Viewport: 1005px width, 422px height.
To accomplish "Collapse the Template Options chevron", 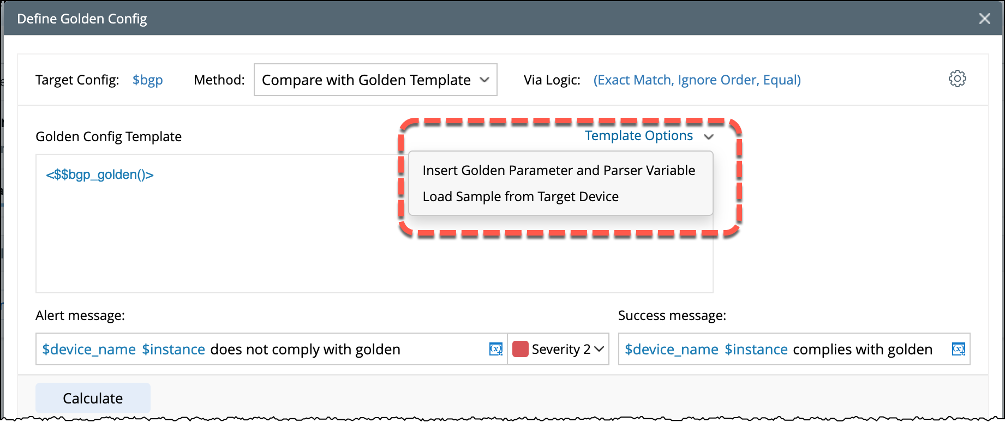I will 709,136.
